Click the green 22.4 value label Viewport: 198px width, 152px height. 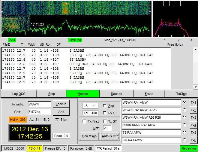pos(12,40)
